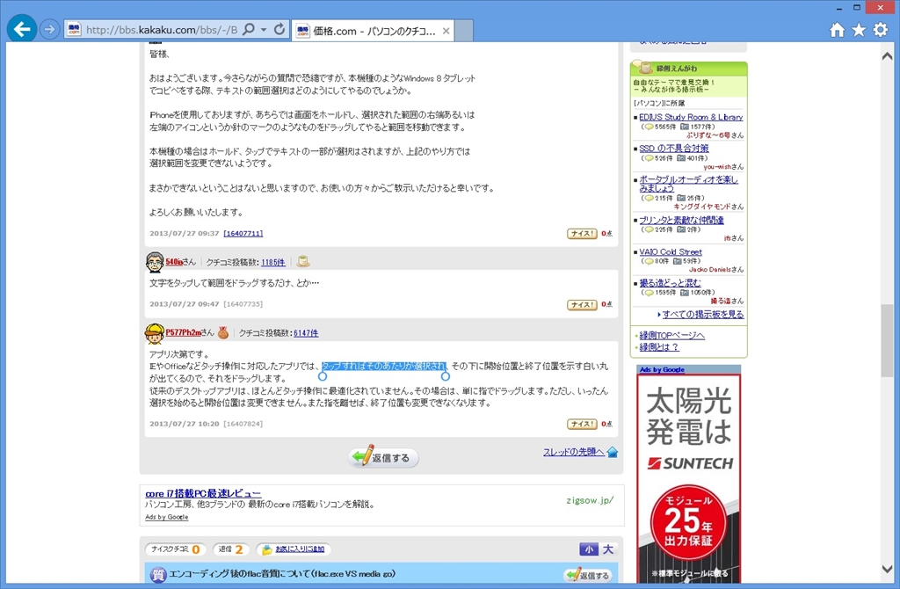Click ナイス! button on the 10:20 post
900x589 pixels.
pos(582,425)
